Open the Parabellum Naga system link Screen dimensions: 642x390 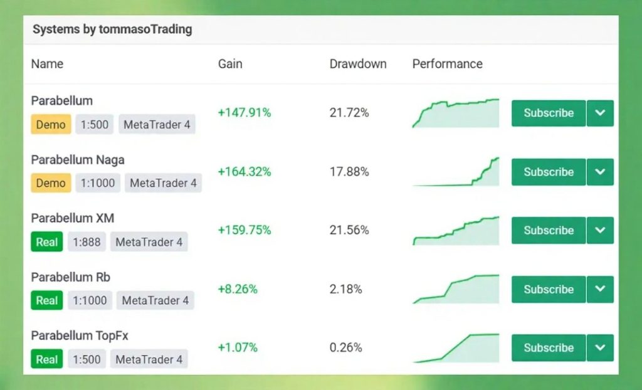pyautogui.click(x=78, y=160)
